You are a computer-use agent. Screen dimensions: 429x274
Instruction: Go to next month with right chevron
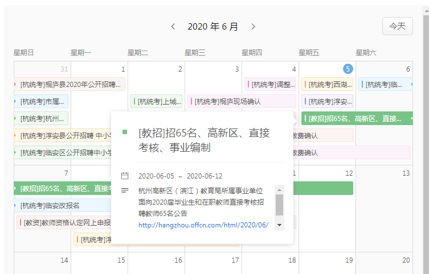pyautogui.click(x=254, y=26)
